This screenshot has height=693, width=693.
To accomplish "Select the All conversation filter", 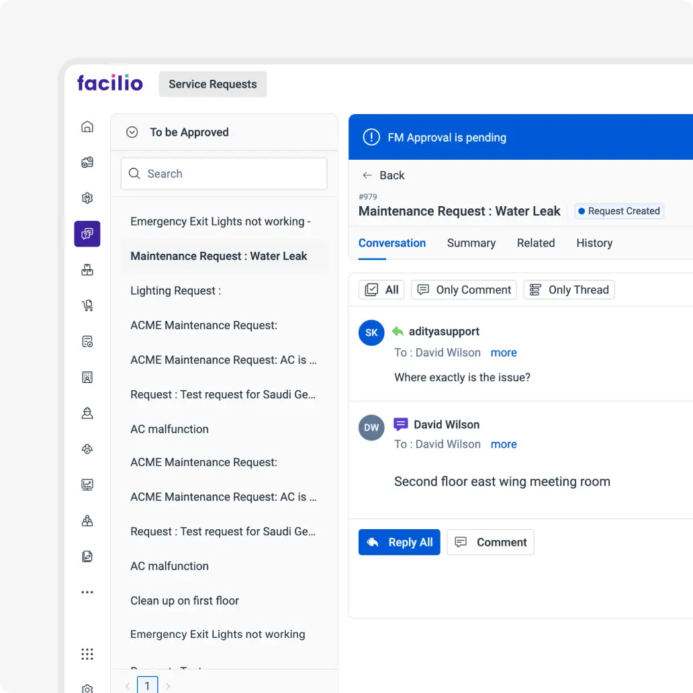I will [x=381, y=289].
